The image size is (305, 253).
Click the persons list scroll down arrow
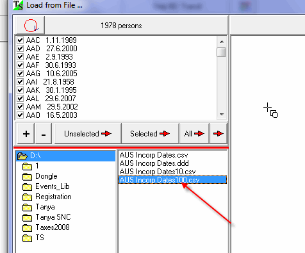[x=222, y=115]
